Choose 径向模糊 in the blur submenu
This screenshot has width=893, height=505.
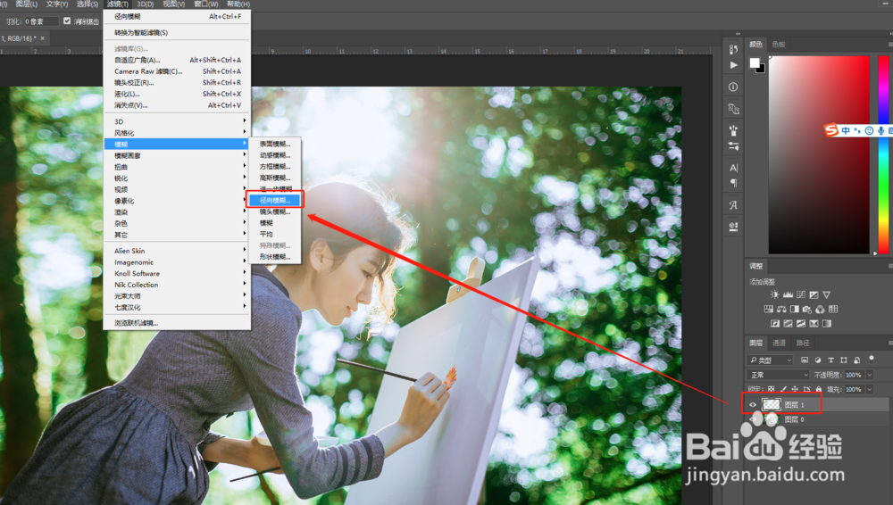pos(275,200)
